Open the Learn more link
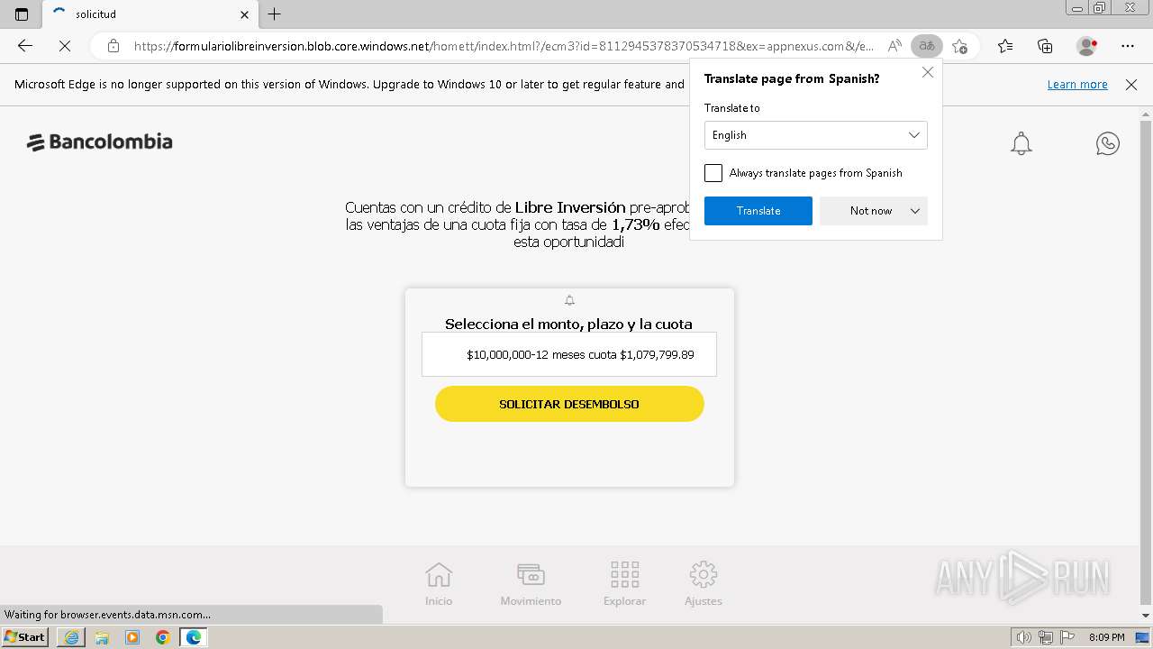Viewport: 1153px width, 649px height. (1077, 85)
